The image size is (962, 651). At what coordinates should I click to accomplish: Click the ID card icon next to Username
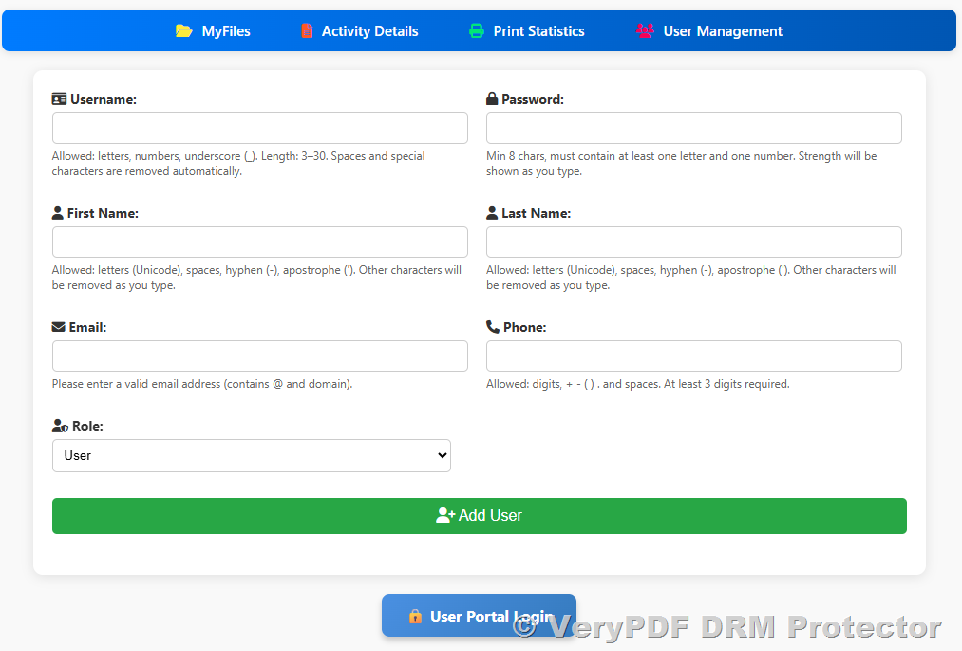coord(59,99)
